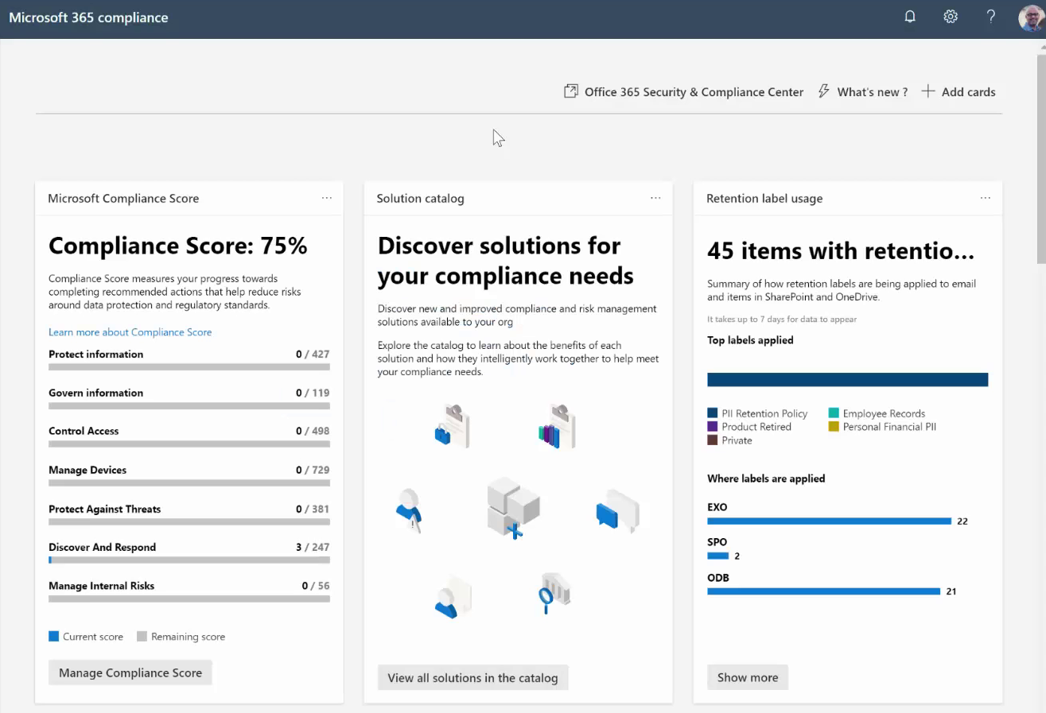The width and height of the screenshot is (1046, 713).
Task: Click the Solution catalog card title
Action: [x=420, y=199]
